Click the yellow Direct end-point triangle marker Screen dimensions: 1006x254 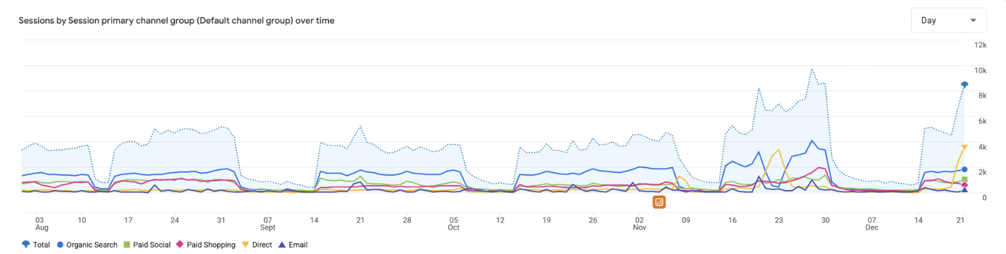pos(964,147)
